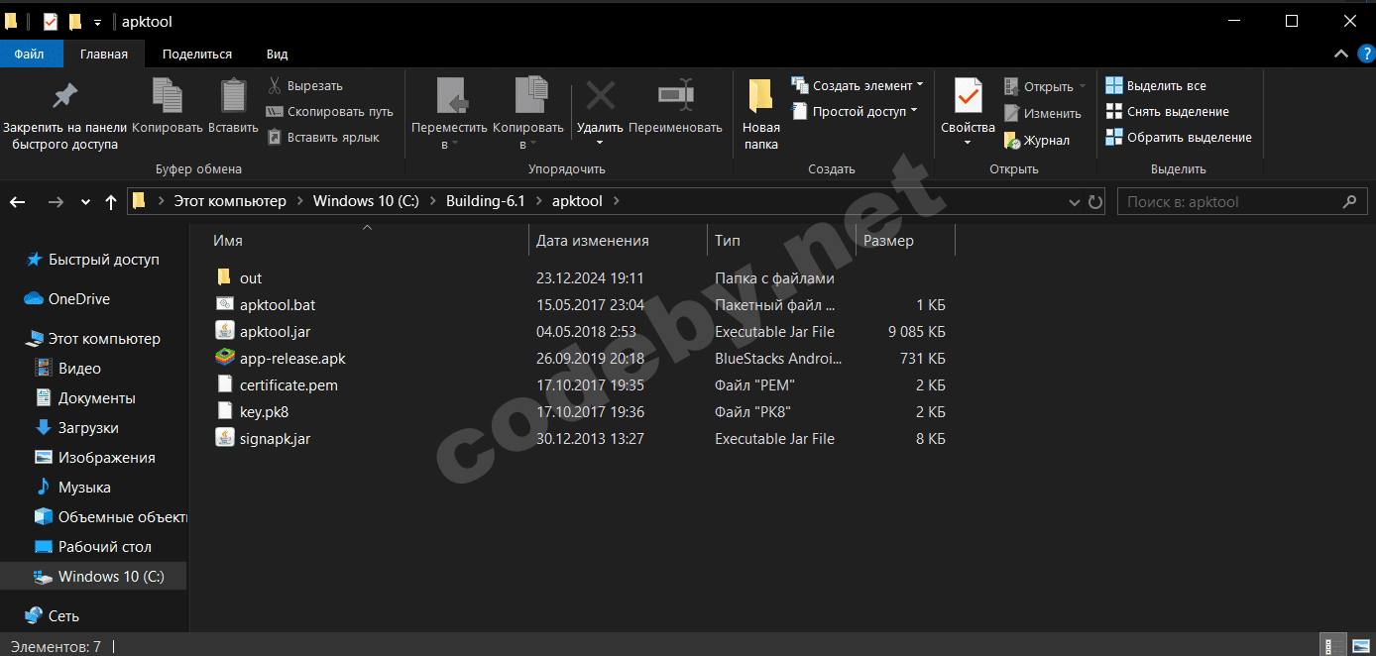Viewport: 1376px width, 656px height.
Task: Click the red X Delete icon
Action: click(x=600, y=96)
